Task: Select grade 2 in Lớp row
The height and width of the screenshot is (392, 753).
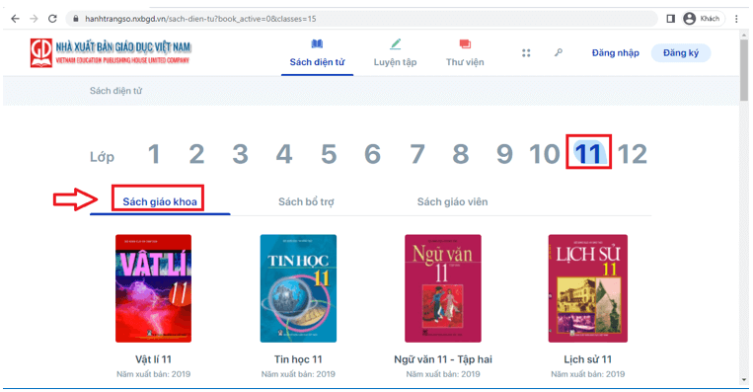Action: [x=196, y=154]
